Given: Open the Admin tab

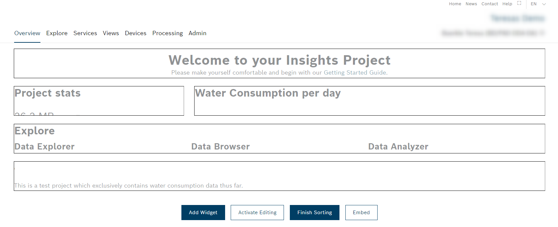Looking at the screenshot, I should pos(198,33).
